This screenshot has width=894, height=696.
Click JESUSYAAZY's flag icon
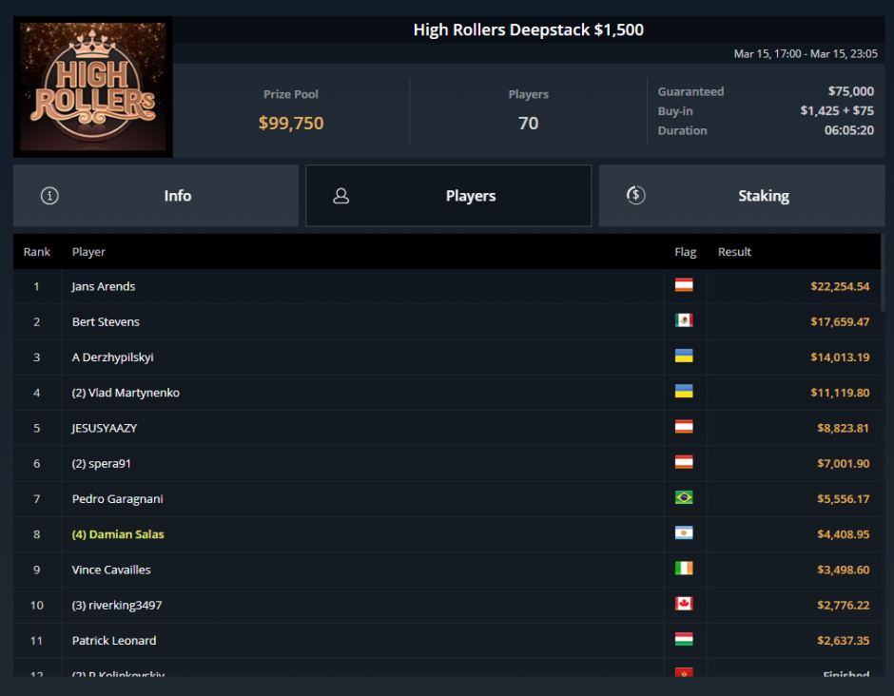(x=684, y=426)
